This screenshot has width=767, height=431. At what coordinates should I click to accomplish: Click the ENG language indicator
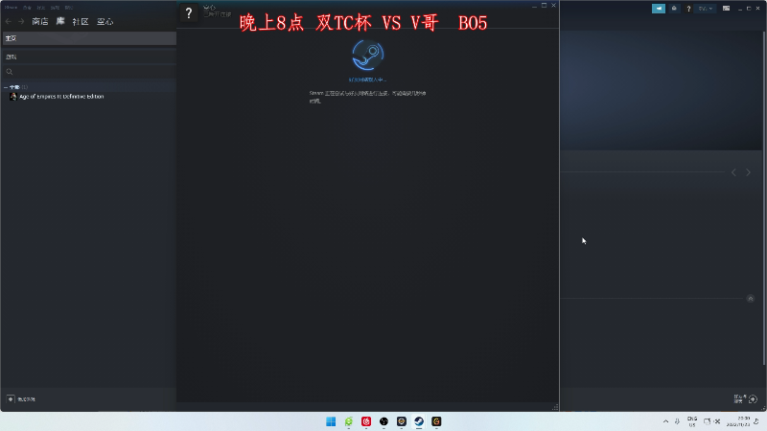(x=692, y=421)
